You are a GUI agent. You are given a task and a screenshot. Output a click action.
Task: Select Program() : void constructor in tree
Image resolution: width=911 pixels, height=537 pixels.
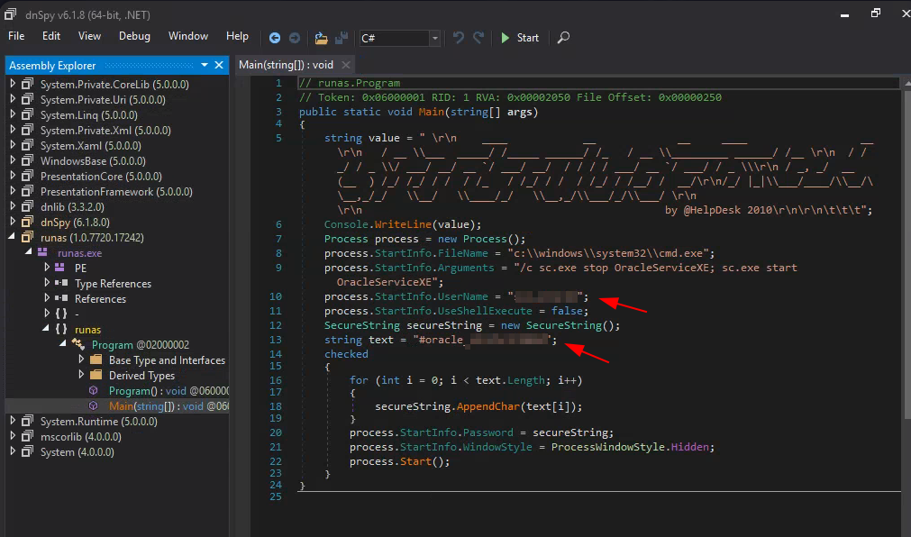click(x=169, y=390)
